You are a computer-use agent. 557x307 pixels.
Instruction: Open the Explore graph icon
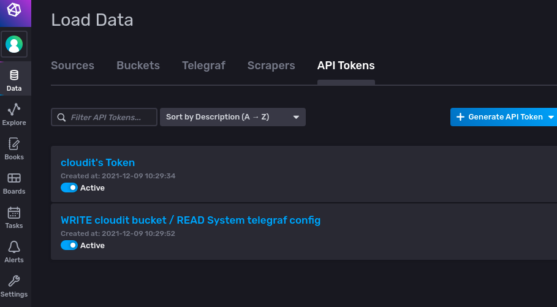tap(14, 110)
